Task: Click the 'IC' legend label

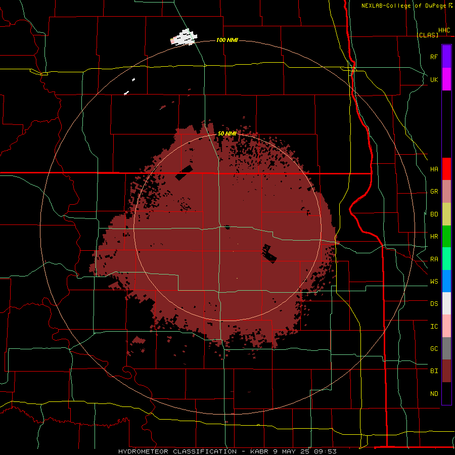Action: 434,327
